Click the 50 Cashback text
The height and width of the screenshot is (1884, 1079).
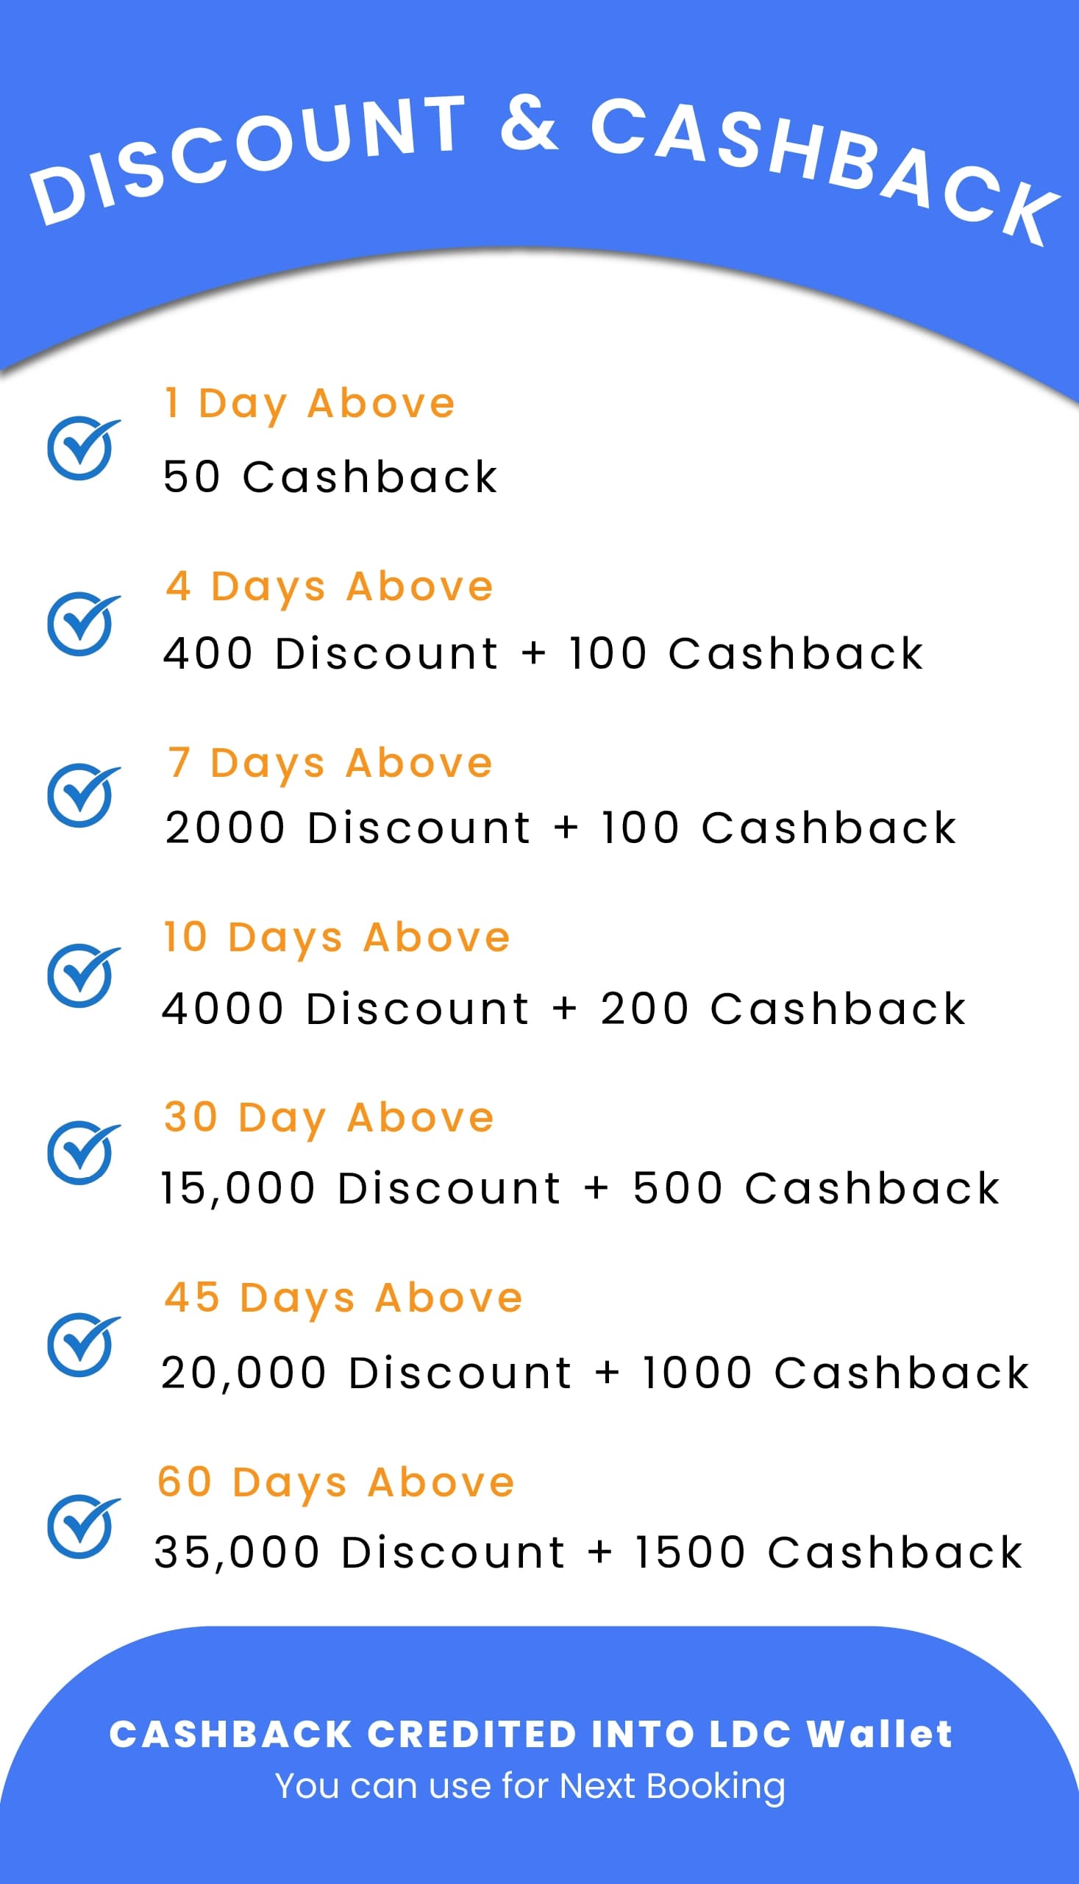pos(330,476)
